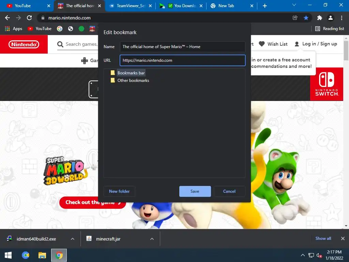Screen dimensions: 349x262
Task: Click the scrollbar down arrow
Action: point(346,226)
